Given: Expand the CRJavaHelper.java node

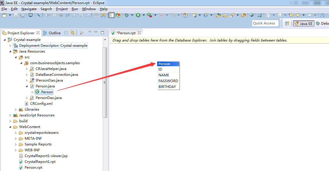Looking at the screenshot, I should pos(27,69).
